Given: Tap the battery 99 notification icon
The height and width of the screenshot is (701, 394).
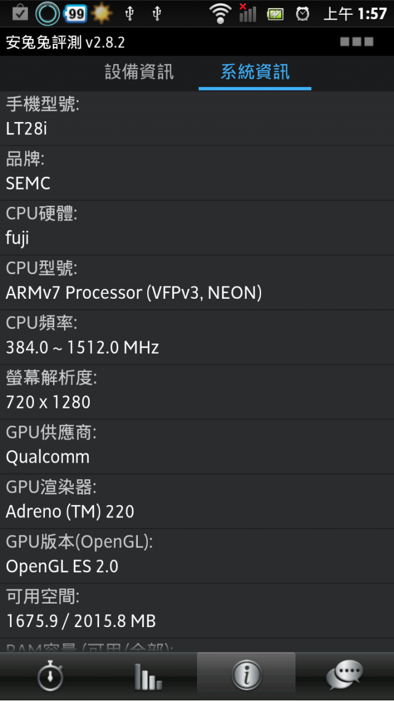Looking at the screenshot, I should point(75,14).
